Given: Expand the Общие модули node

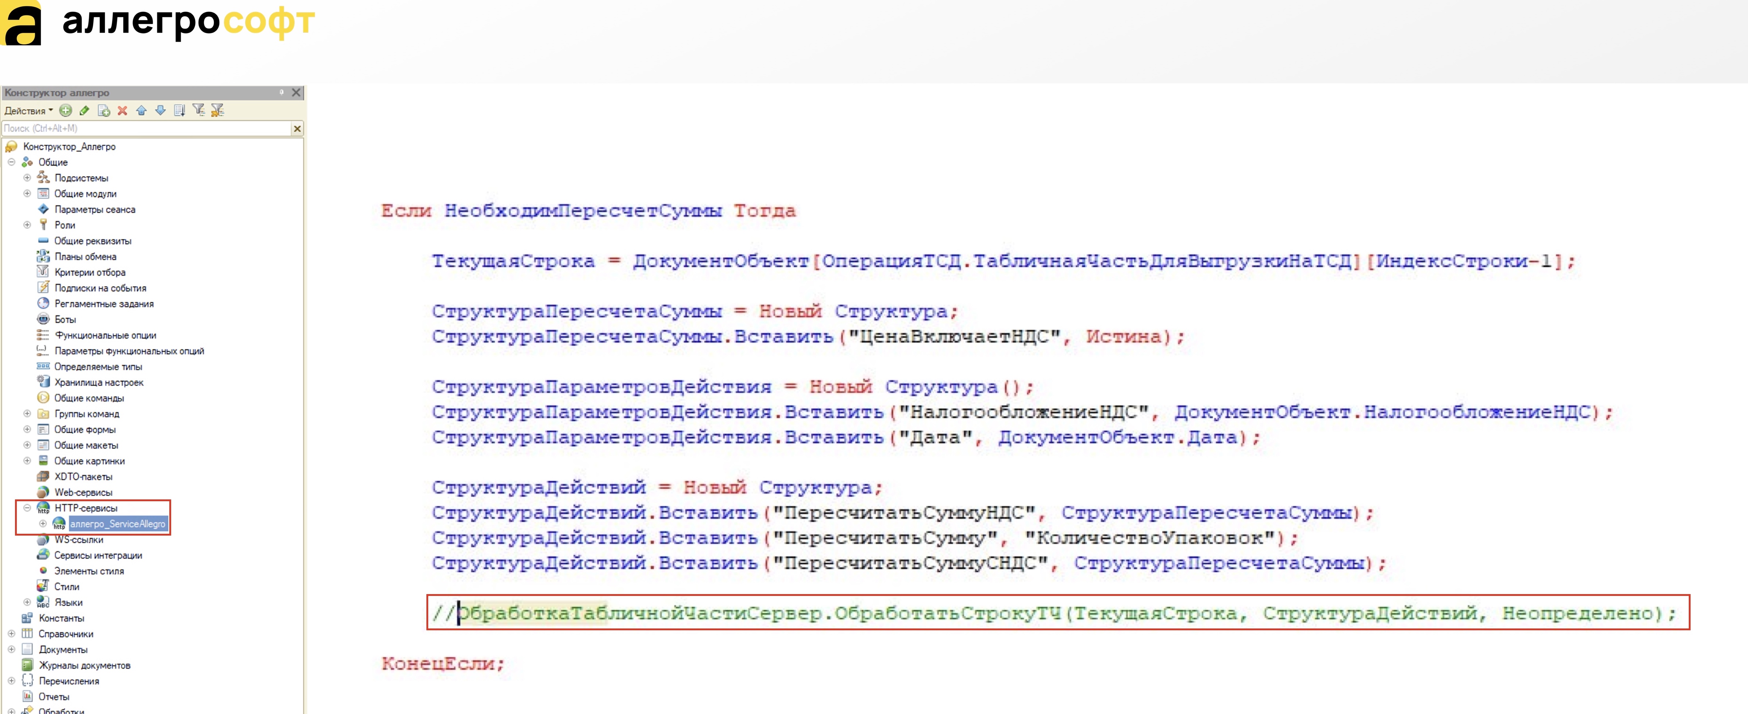Looking at the screenshot, I should click(27, 193).
